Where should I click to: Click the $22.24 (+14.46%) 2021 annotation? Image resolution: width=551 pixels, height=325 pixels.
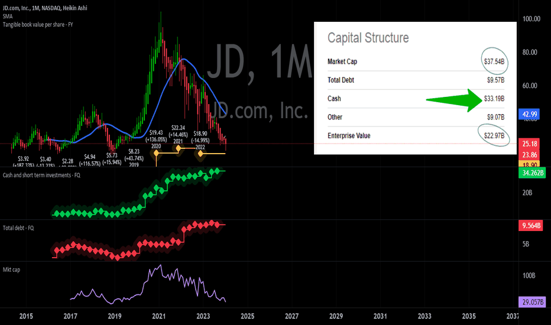(x=178, y=135)
